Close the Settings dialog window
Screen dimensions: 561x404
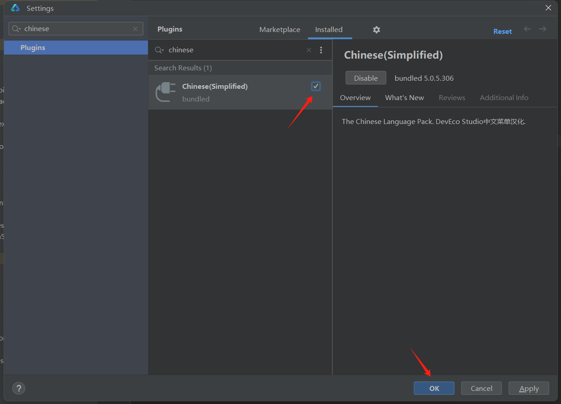[x=548, y=8]
